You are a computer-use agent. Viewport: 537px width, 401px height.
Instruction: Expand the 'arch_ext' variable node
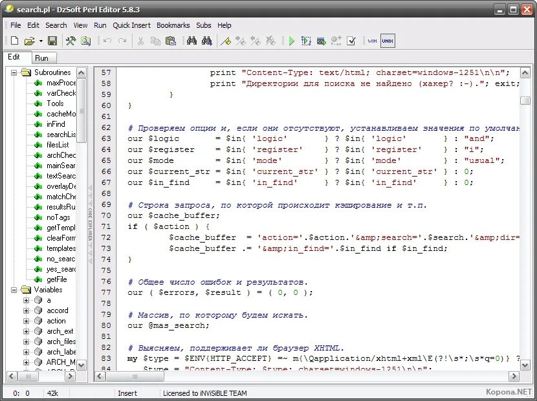pos(26,331)
